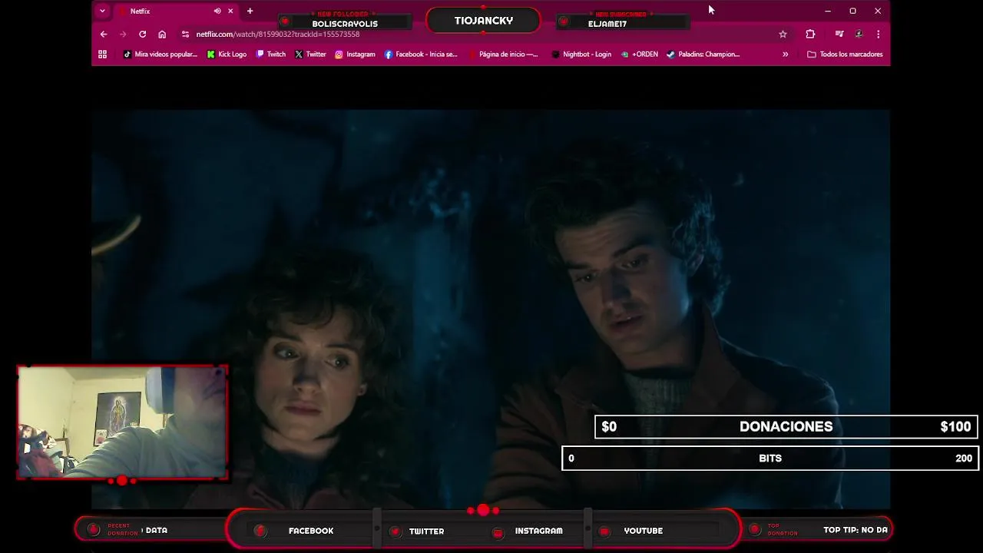Click the TIOJANCKY channel name banner
This screenshot has height=553, width=983.
point(483,21)
